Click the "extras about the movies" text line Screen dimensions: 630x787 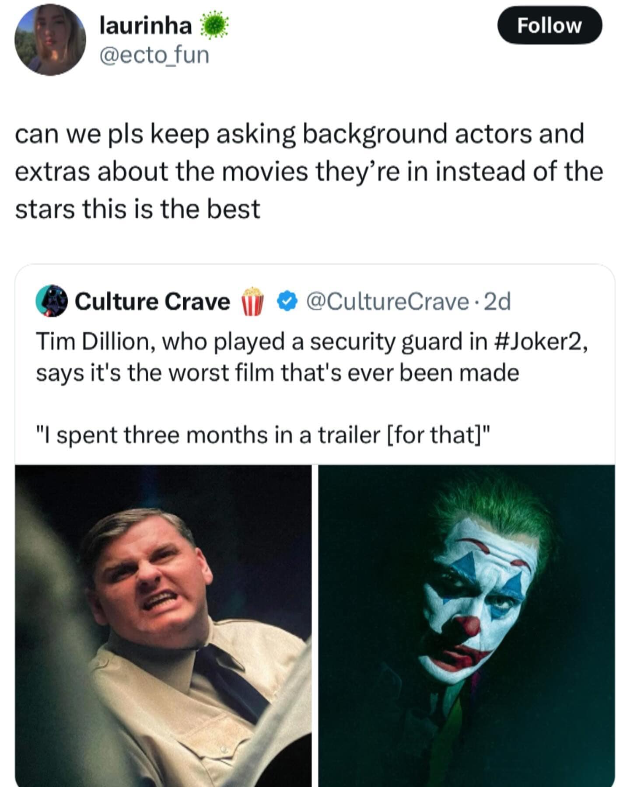(308, 171)
